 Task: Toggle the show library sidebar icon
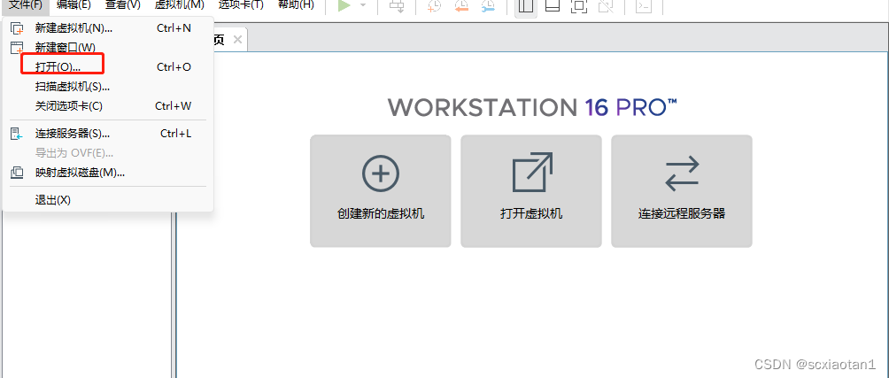pyautogui.click(x=526, y=6)
